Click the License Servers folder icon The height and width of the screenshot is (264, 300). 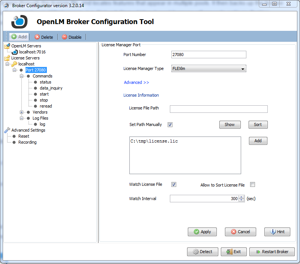click(x=7, y=58)
